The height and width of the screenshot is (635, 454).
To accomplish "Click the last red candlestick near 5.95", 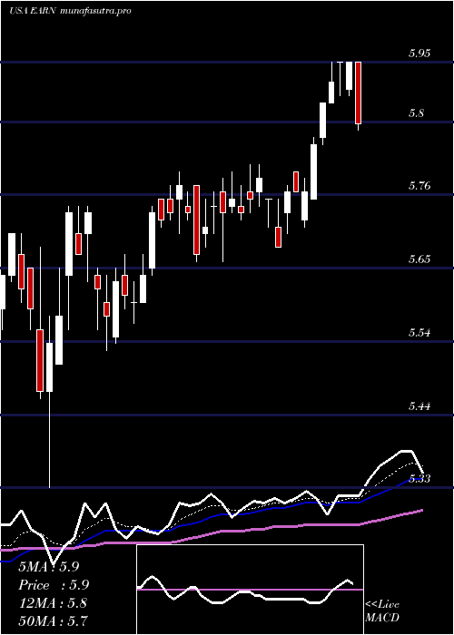I will [x=358, y=93].
